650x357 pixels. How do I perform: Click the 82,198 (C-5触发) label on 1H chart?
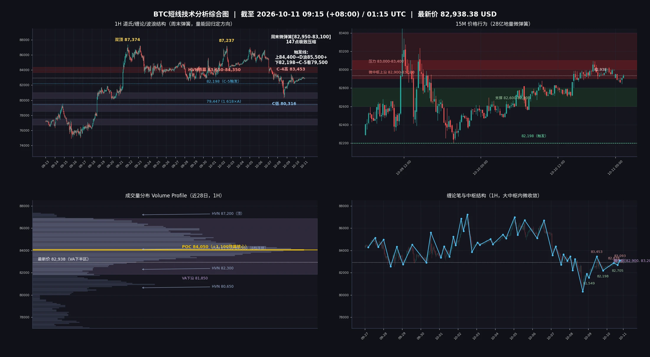coord(222,81)
